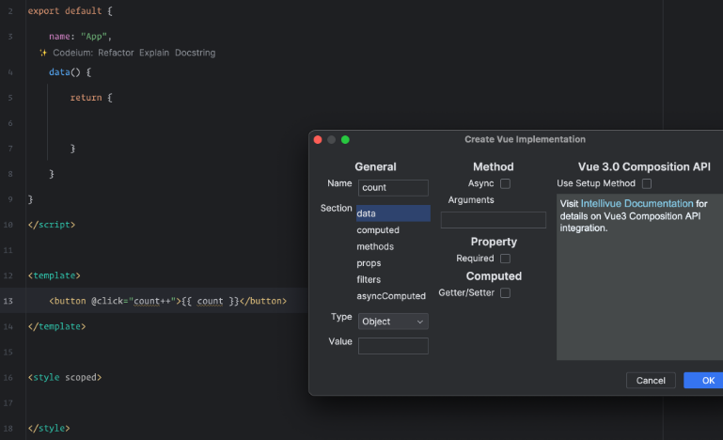Select methods in the Section list
The height and width of the screenshot is (440, 723).
pos(393,246)
